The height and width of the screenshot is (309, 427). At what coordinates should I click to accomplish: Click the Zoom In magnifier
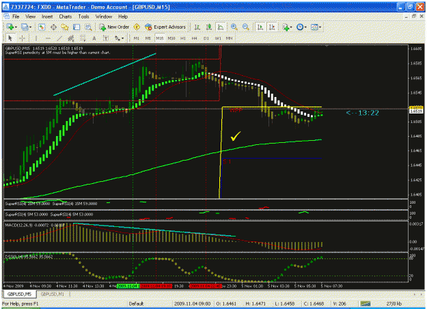tap(234, 27)
